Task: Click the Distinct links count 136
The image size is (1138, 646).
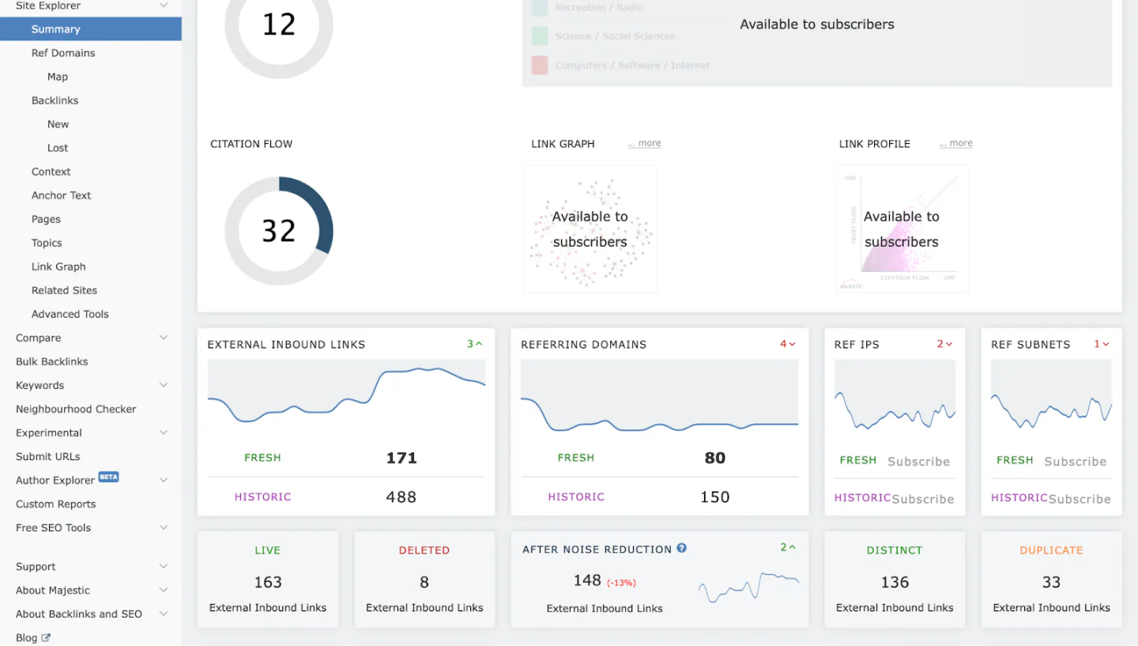Action: click(x=895, y=583)
